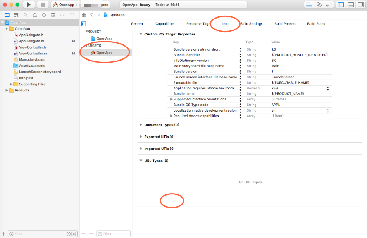The width and height of the screenshot is (367, 238).
Task: Click the targets list Filter field
Action: coord(113,234)
